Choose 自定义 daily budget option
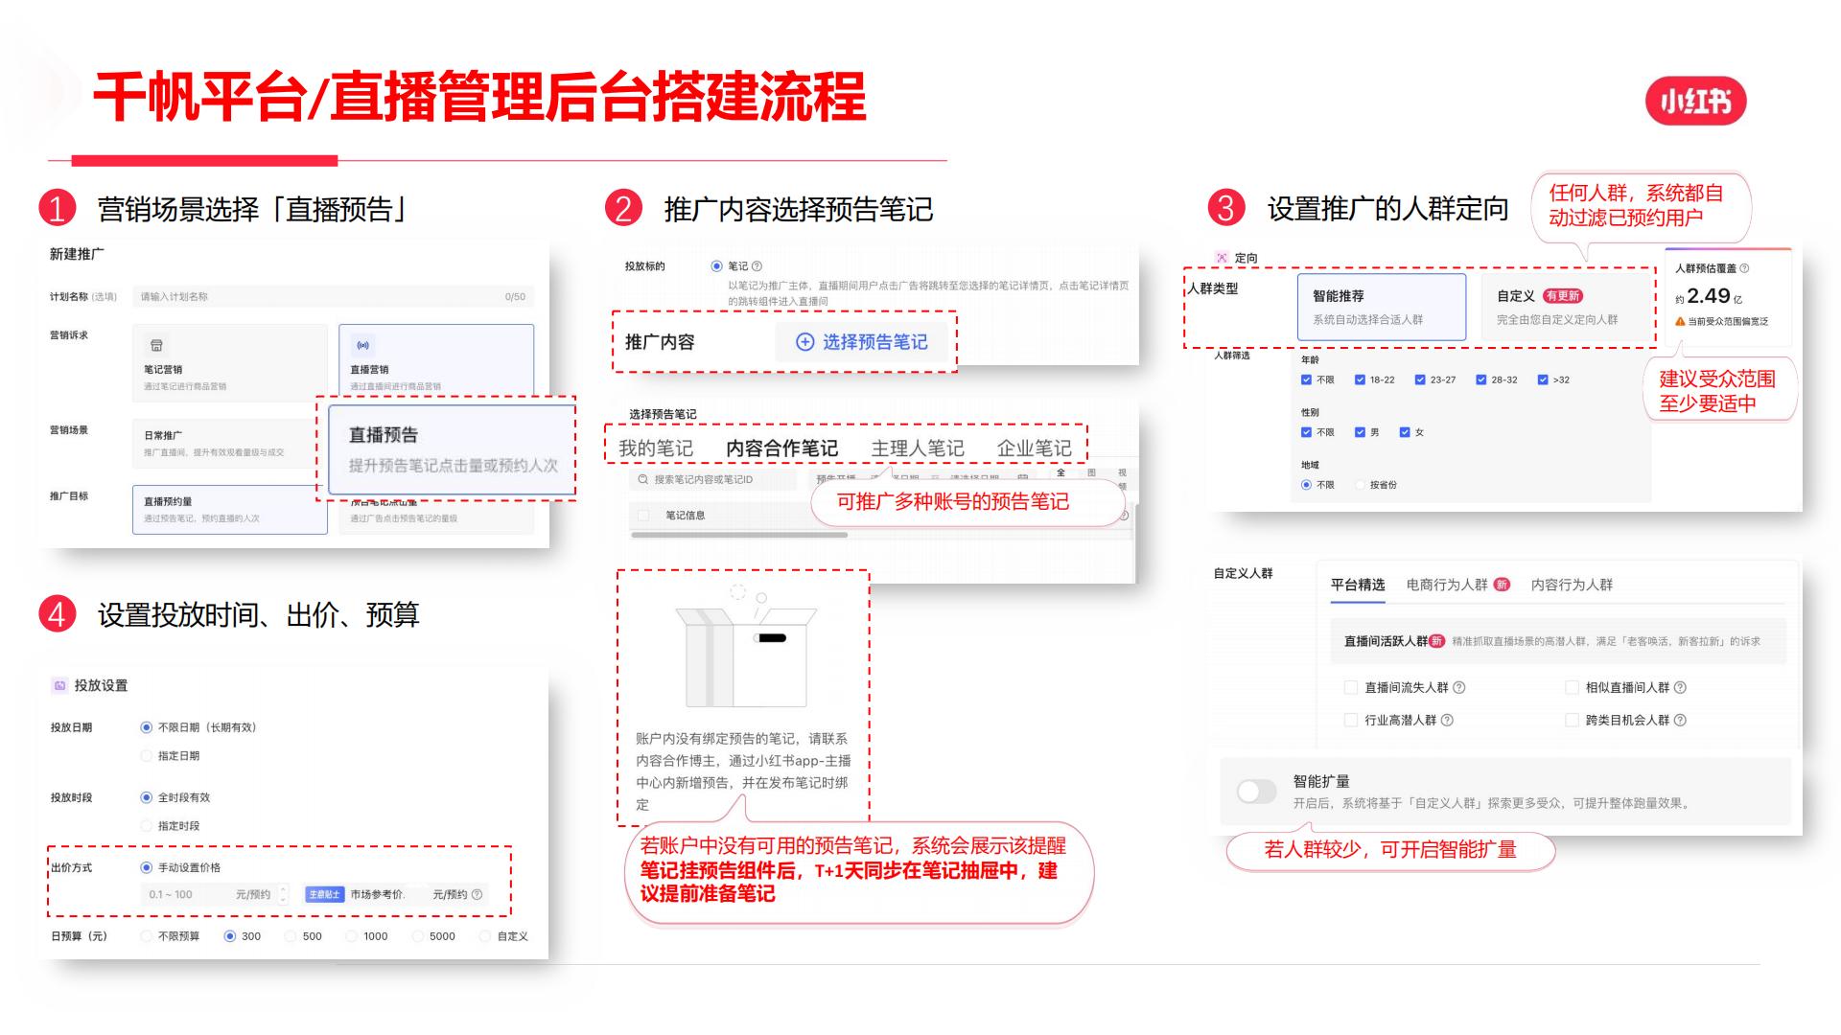 (485, 936)
